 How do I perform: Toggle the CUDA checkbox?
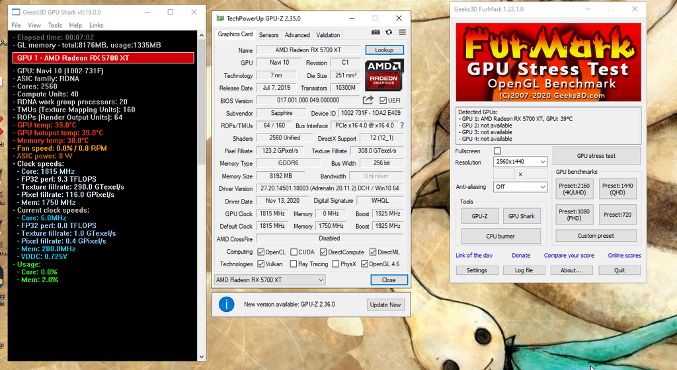point(294,252)
